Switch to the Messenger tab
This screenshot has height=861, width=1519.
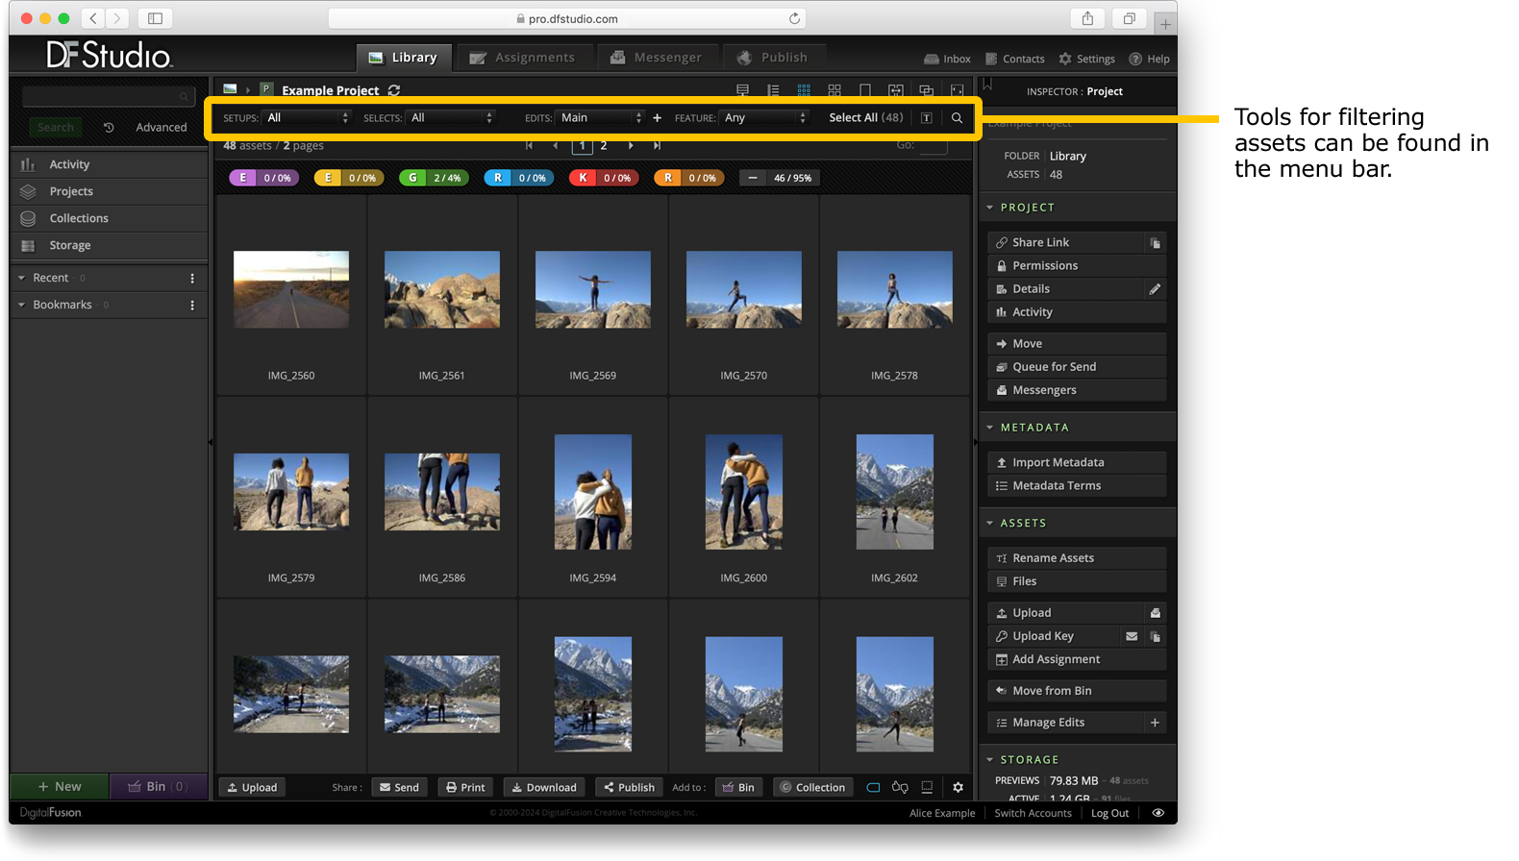(x=657, y=58)
